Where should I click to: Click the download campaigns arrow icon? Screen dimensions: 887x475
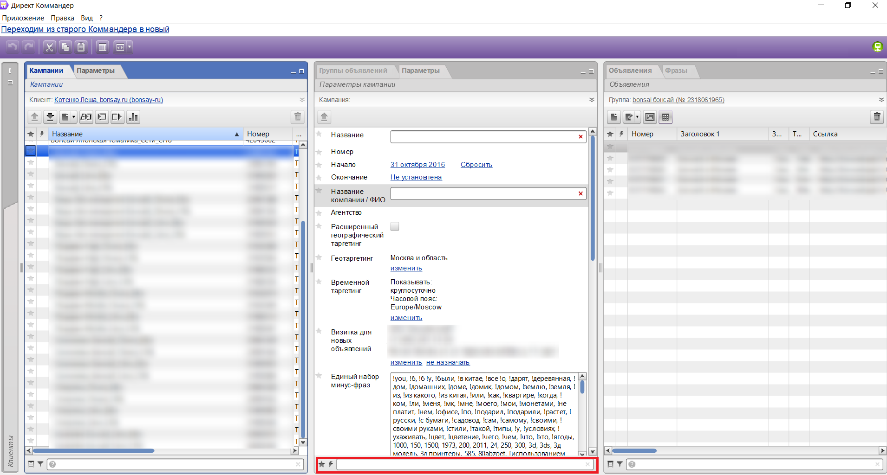pos(50,117)
